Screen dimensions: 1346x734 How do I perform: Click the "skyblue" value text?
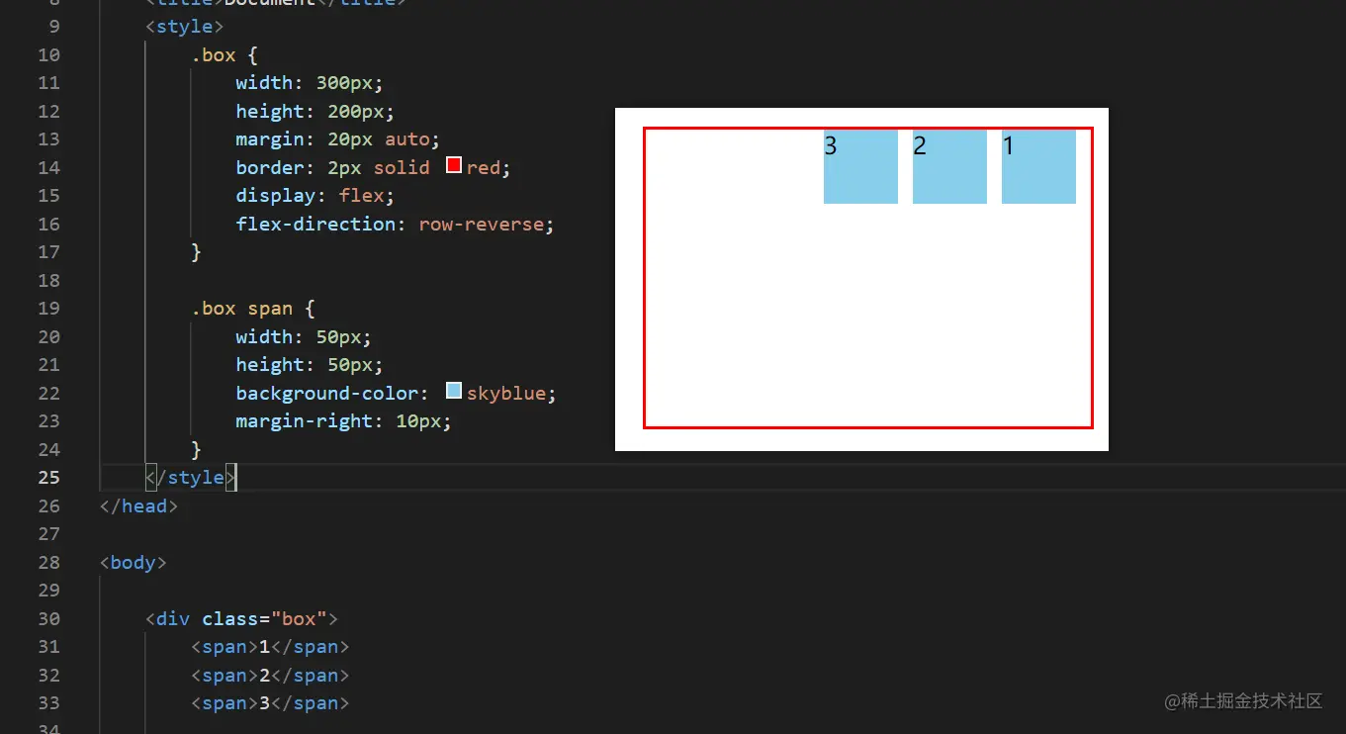506,394
